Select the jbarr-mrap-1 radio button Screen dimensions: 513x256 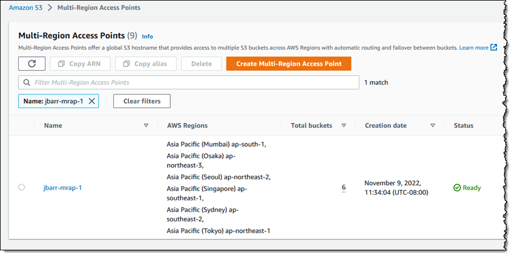[x=22, y=187]
